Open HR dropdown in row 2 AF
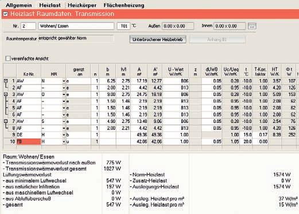This screenshot has height=214, width=299. click(64, 88)
